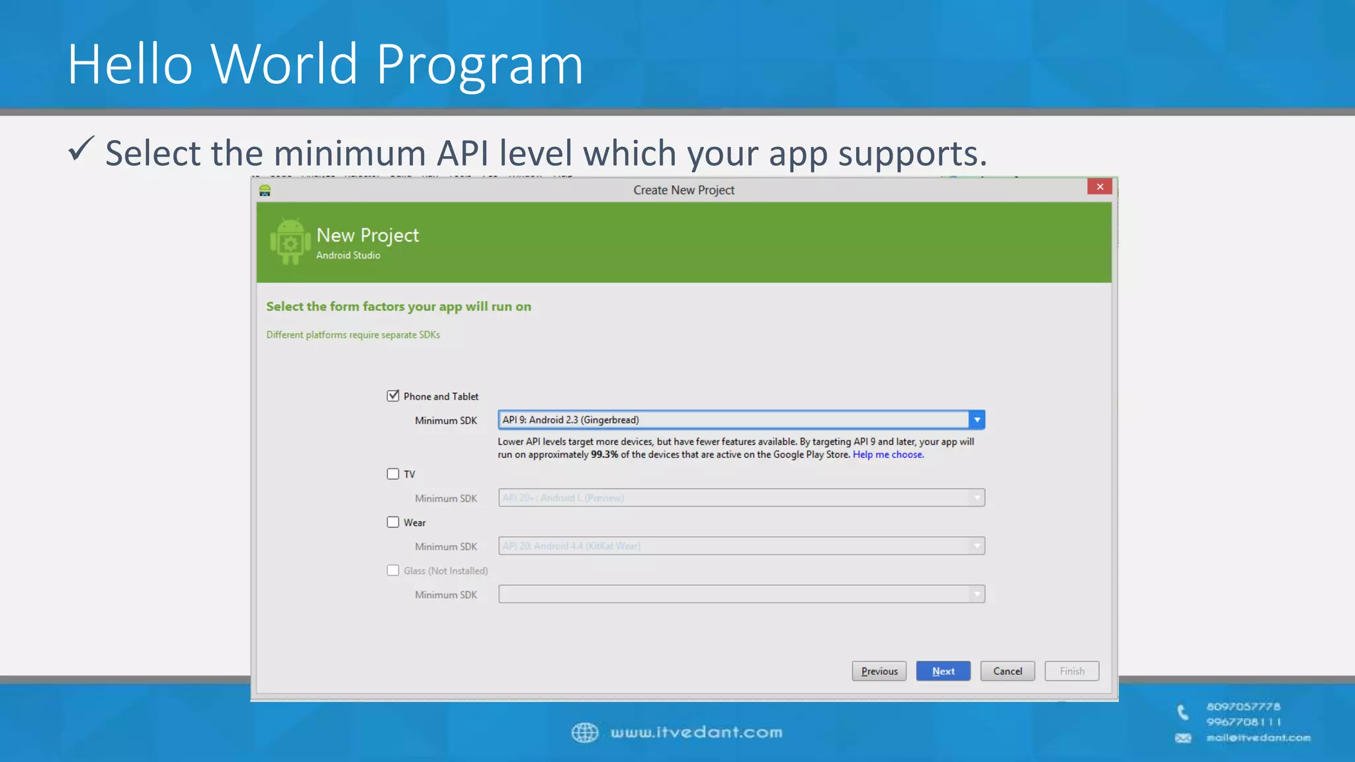The width and height of the screenshot is (1355, 762).
Task: Uncheck the Phone and Tablet checkbox
Action: (393, 396)
